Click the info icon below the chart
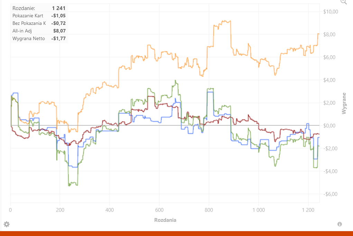Image resolution: width=353 pixels, height=236 pixels. (x=340, y=224)
